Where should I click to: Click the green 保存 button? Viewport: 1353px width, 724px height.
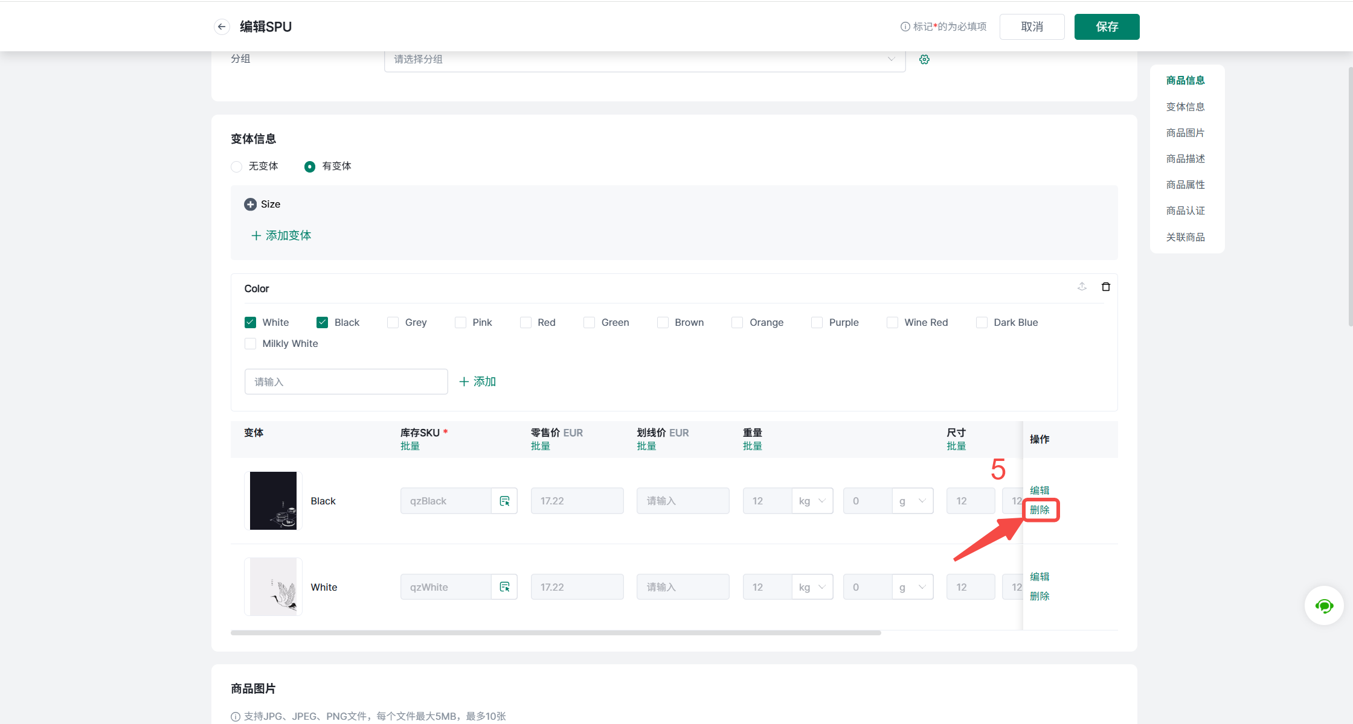point(1107,27)
